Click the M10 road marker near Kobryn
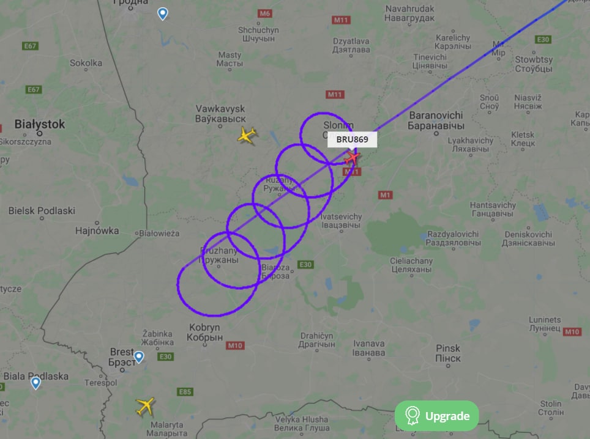590x439 pixels. 235,345
